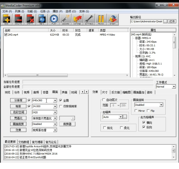Uncheck the 2HD.mp4 file checkbox
This screenshot has height=169, width=179.
(x=6, y=35)
